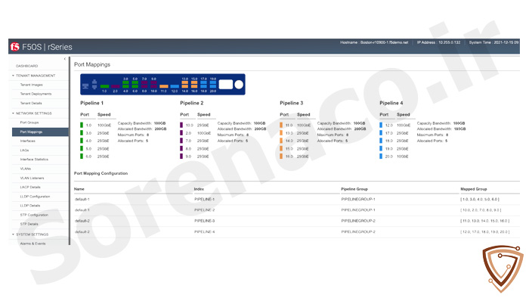
Task: Click the white rectangular module in the chassis diagram
Action: click(226, 85)
